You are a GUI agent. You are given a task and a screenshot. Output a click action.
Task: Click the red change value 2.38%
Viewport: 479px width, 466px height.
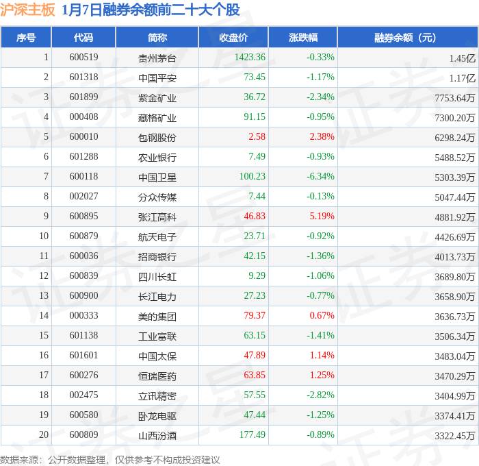[x=322, y=136]
